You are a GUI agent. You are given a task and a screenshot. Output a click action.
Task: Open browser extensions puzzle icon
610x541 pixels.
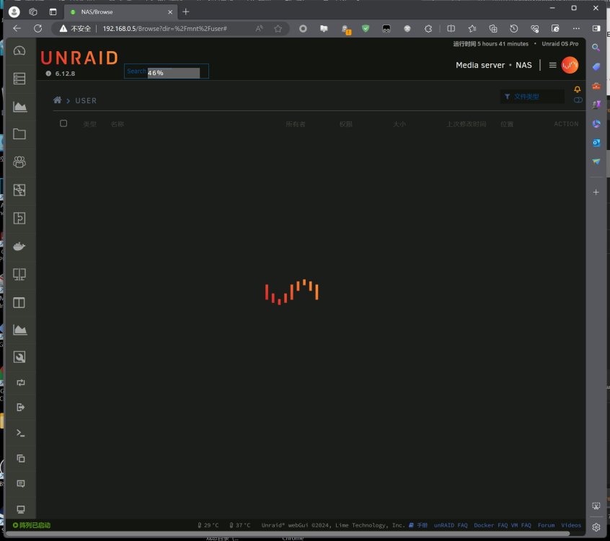[x=428, y=28]
